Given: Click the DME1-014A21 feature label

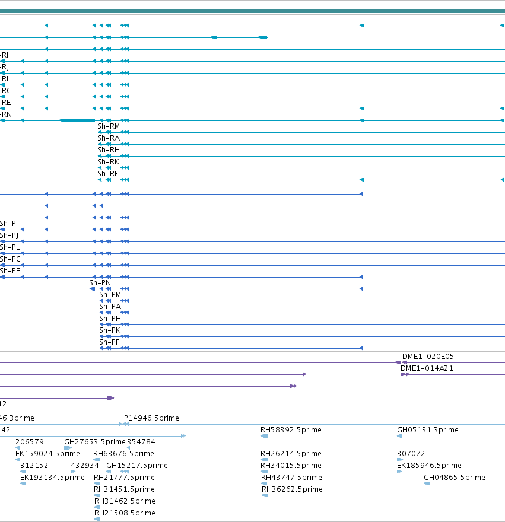Looking at the screenshot, I should coord(427,368).
